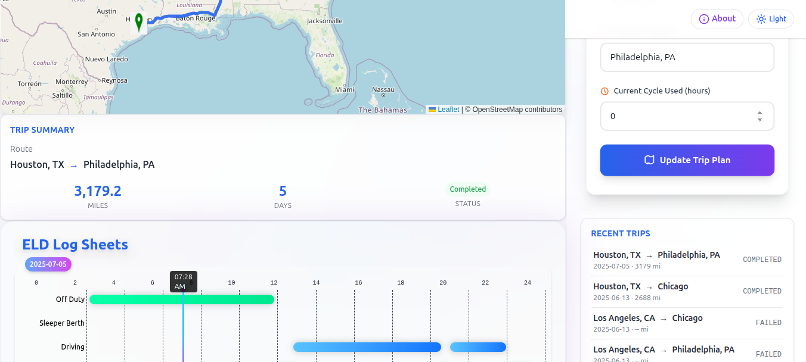Switch theme with the Light toggle
The width and height of the screenshot is (806, 362).
tap(771, 19)
